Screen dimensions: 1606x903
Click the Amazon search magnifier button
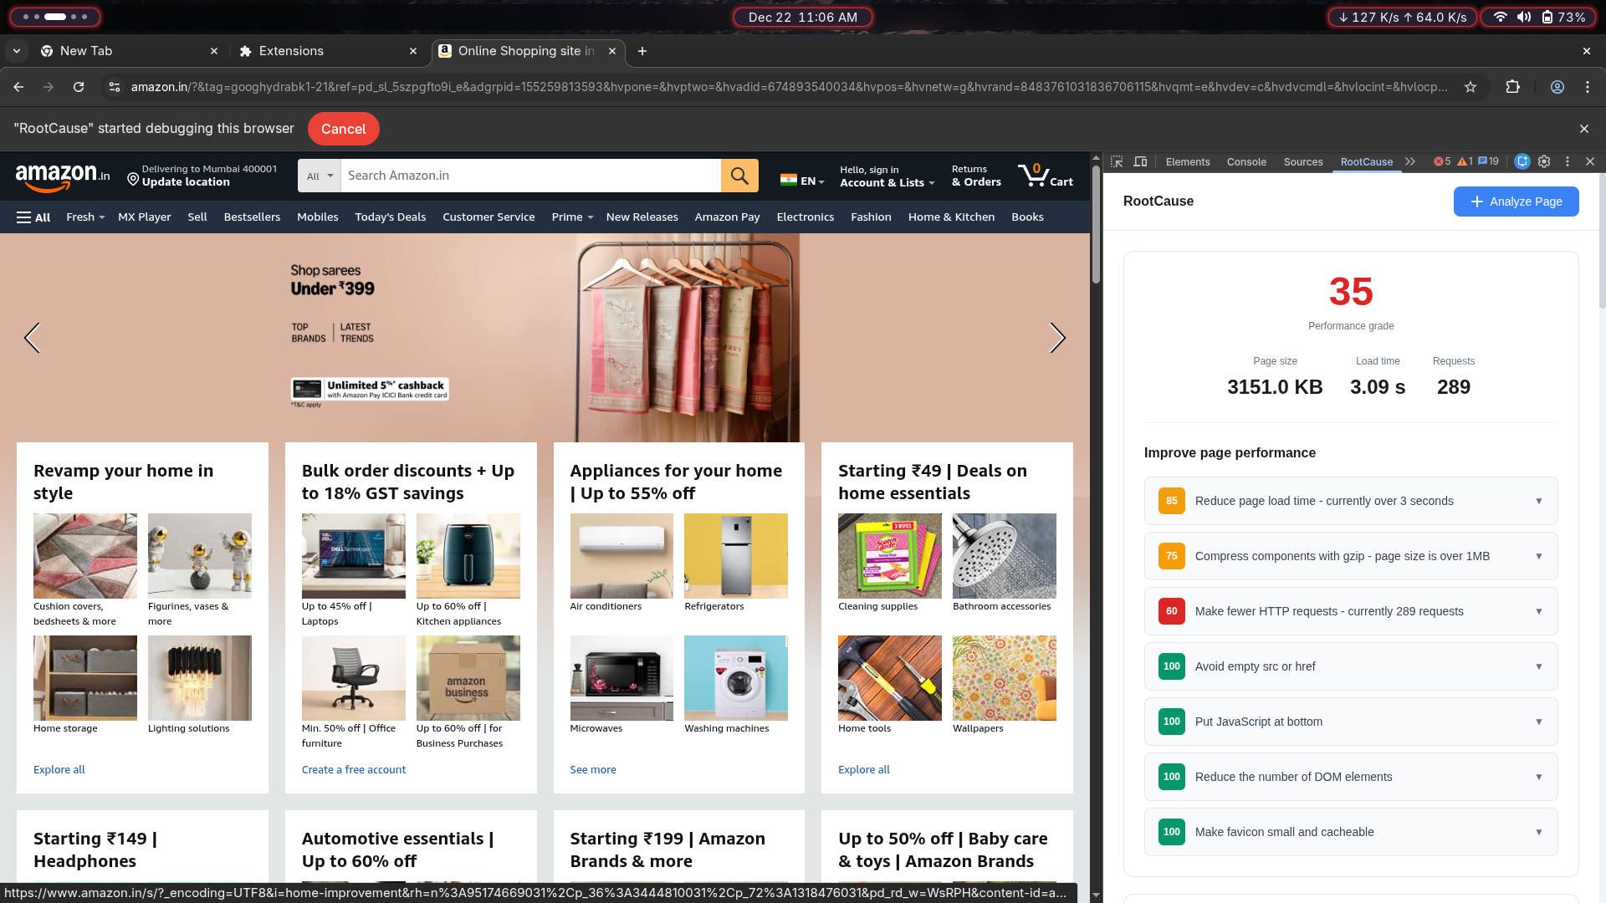(739, 176)
